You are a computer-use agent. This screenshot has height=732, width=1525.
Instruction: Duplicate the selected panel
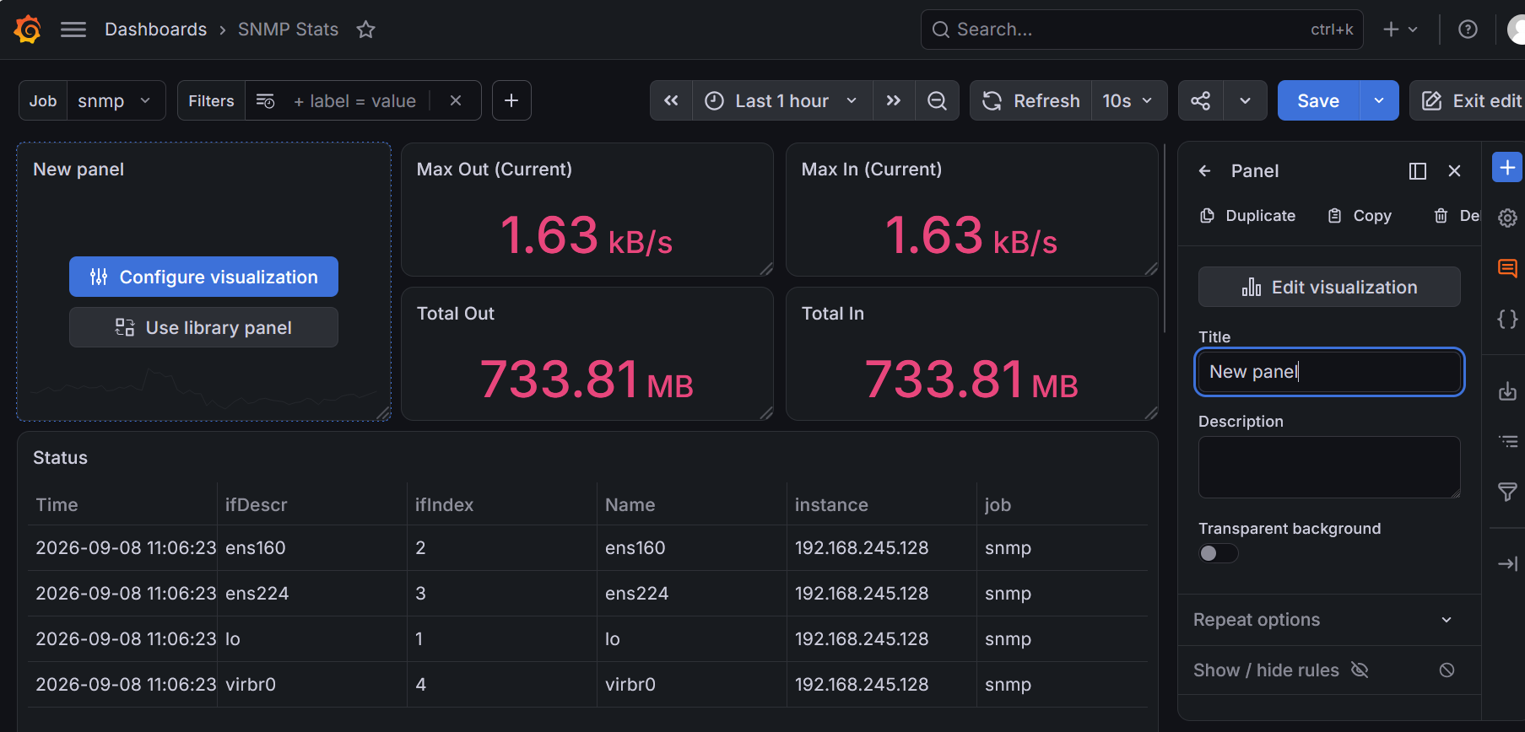tap(1248, 216)
